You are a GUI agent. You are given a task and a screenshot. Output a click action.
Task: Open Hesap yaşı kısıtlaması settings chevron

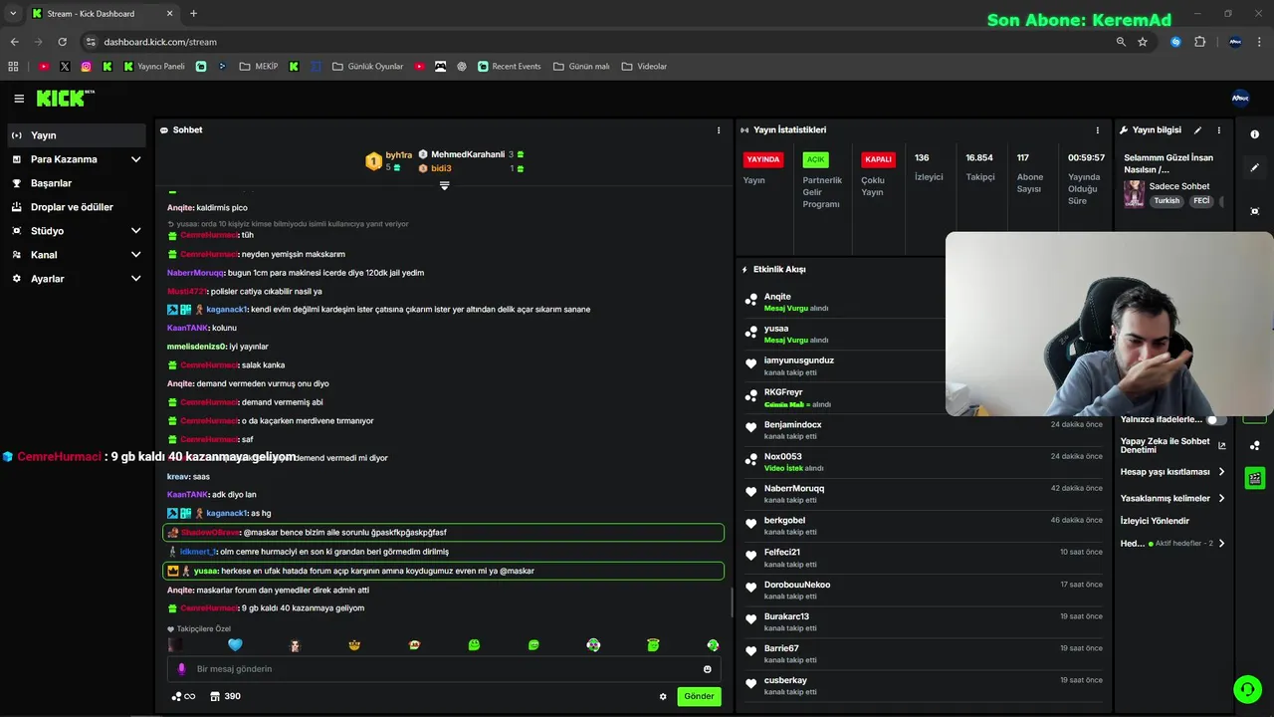click(1222, 472)
